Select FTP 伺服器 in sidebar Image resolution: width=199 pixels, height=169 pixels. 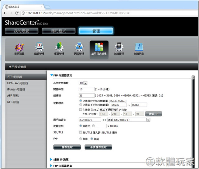click(26, 77)
